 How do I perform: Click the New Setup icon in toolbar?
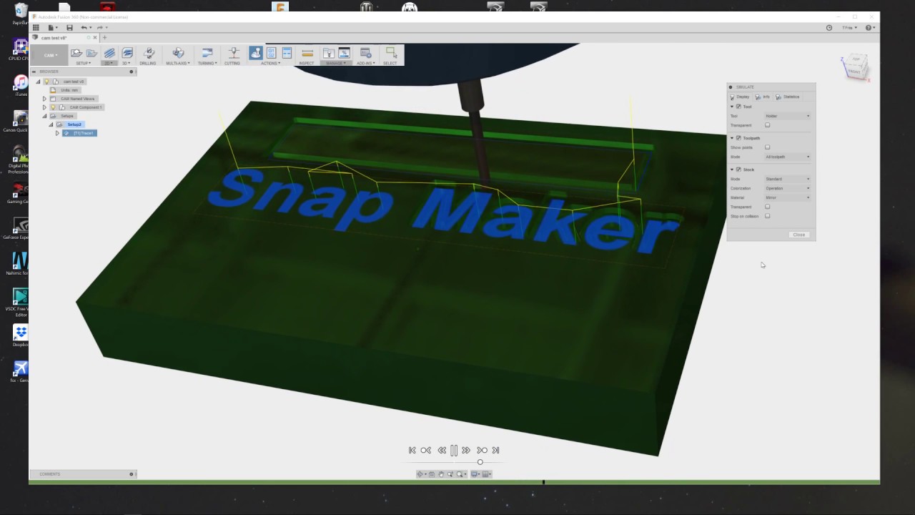[76, 53]
